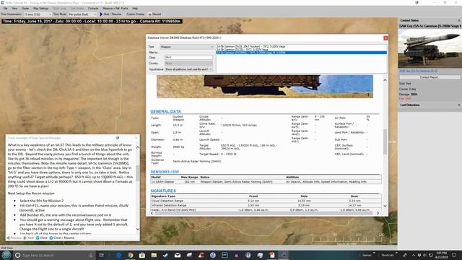462x260 pixels.
Task: Click the message window scroll down arrow
Action: [138, 229]
